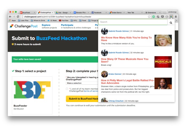Open the Where to Drink bookmark folder
186x132 pixels.
tap(38, 20)
